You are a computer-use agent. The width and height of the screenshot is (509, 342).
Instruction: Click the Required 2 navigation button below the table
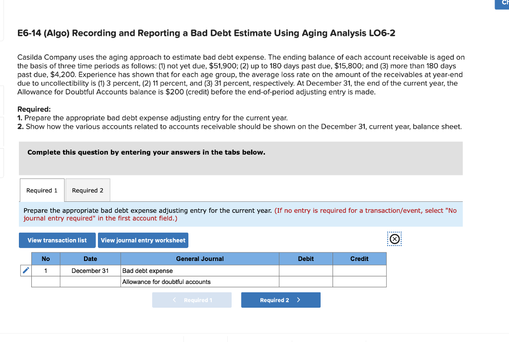click(280, 300)
